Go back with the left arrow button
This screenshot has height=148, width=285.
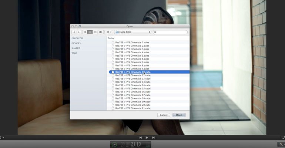pyautogui.click(x=74, y=32)
